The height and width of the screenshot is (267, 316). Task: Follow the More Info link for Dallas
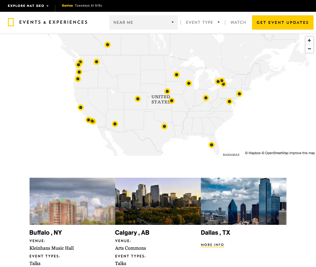pyautogui.click(x=212, y=245)
